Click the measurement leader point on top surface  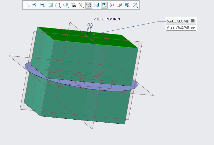click(94, 34)
